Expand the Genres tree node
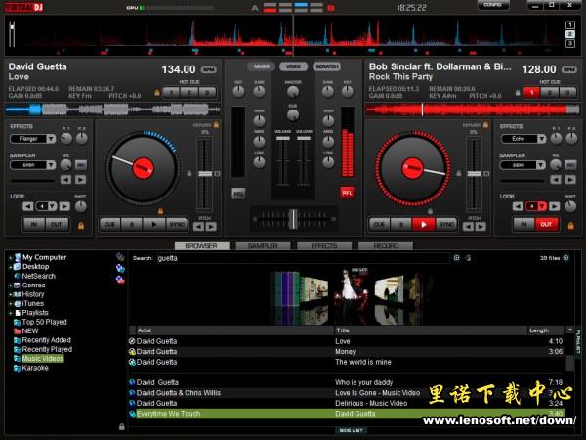This screenshot has width=586, height=440. (11, 286)
